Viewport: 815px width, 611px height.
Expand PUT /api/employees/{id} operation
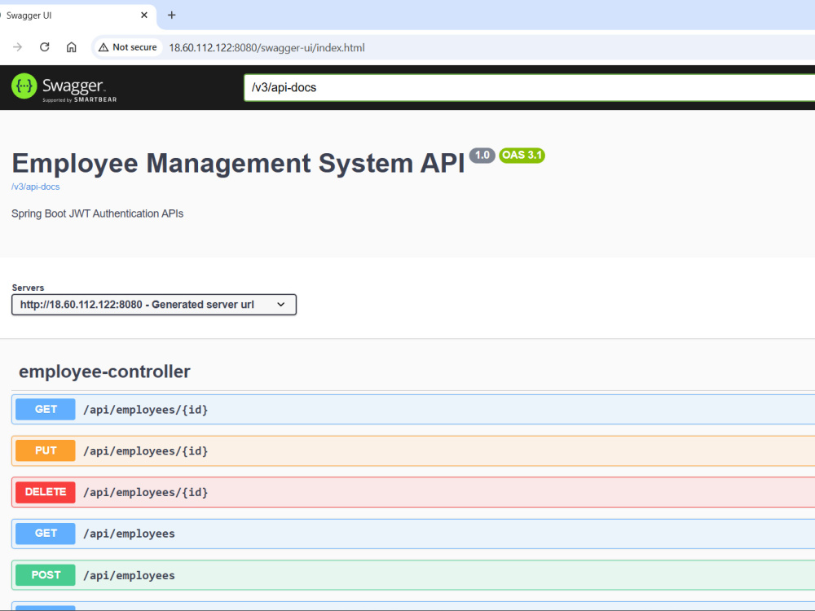click(x=413, y=451)
